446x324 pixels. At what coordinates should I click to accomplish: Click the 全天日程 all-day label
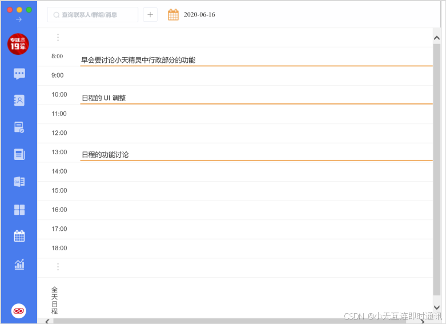[x=54, y=301]
